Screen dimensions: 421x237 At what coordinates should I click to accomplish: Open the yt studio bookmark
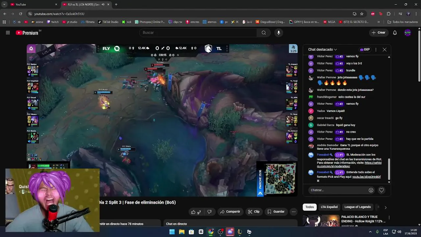pos(69,22)
